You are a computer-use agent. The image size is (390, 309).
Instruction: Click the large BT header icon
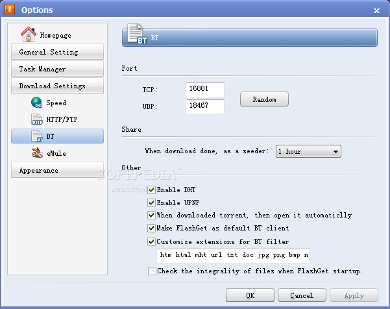pos(137,34)
